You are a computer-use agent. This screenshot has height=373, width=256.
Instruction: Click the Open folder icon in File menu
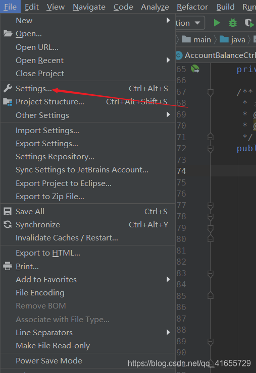point(8,34)
